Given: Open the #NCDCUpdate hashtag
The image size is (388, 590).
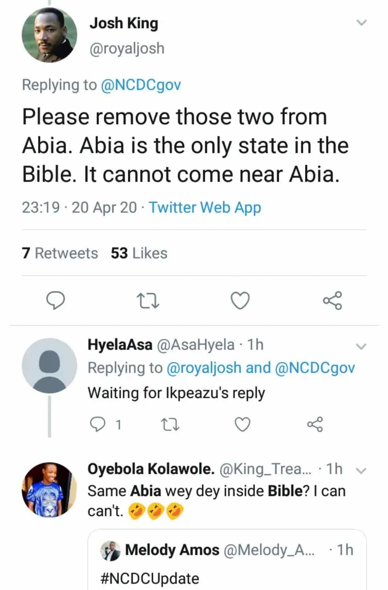Looking at the screenshot, I should click(x=150, y=579).
